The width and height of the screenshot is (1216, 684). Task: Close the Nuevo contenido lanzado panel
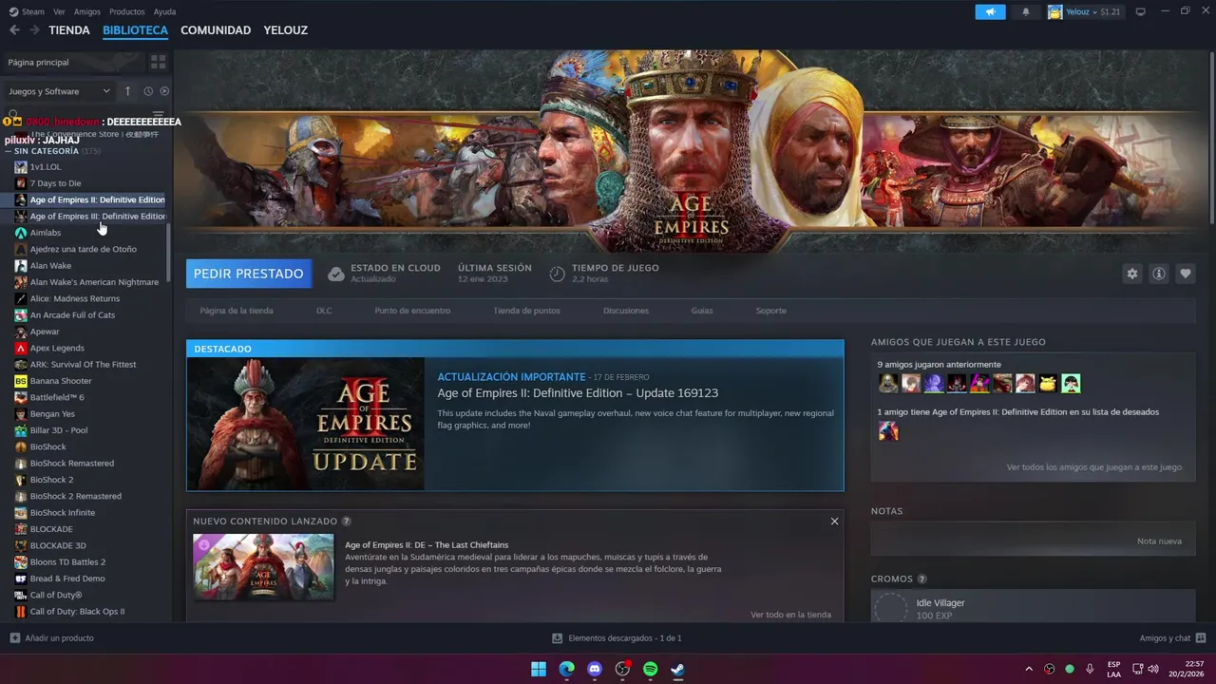pos(834,521)
